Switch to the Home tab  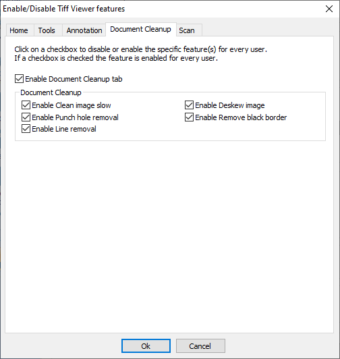[x=20, y=30]
